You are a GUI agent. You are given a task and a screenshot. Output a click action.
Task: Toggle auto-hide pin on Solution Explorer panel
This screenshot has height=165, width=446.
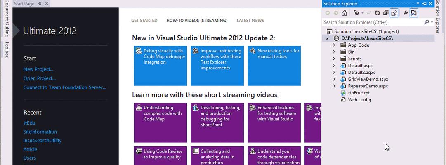[425, 3]
